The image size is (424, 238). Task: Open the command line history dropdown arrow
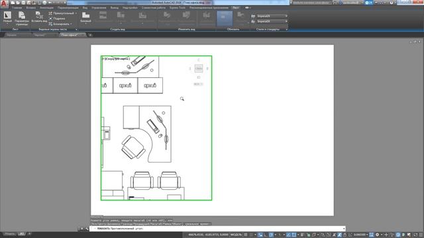point(343,229)
